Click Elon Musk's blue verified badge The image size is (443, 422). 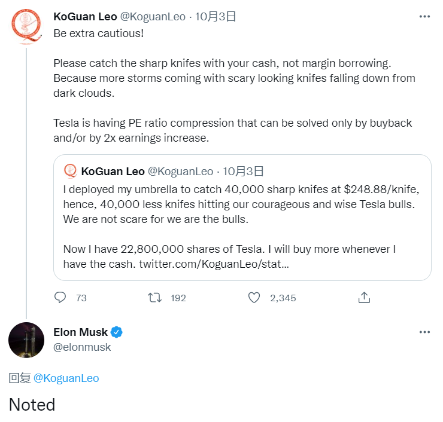117,332
